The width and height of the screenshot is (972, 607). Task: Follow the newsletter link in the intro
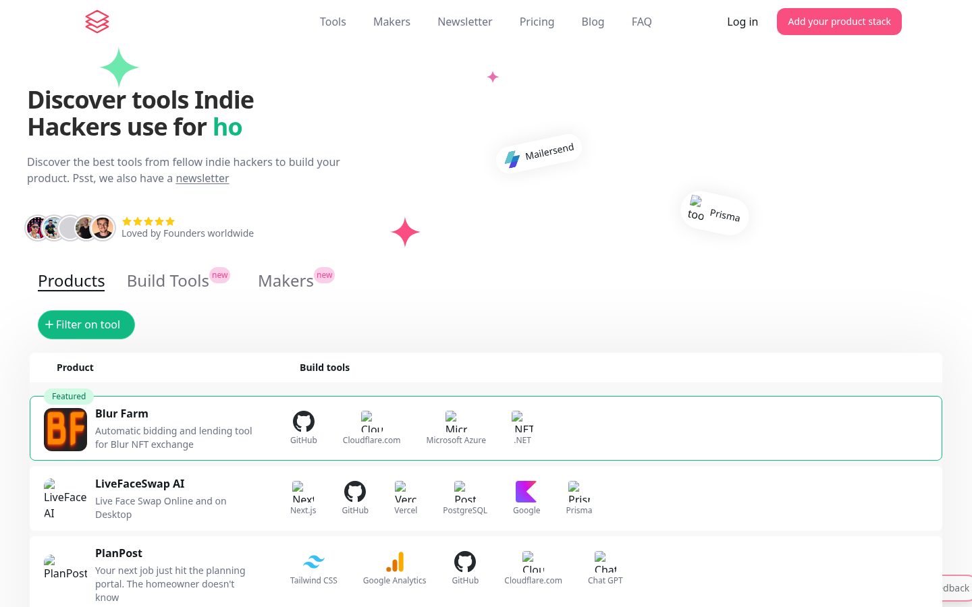[202, 178]
